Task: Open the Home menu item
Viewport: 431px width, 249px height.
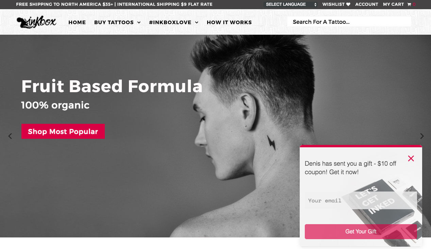Action: (x=77, y=22)
